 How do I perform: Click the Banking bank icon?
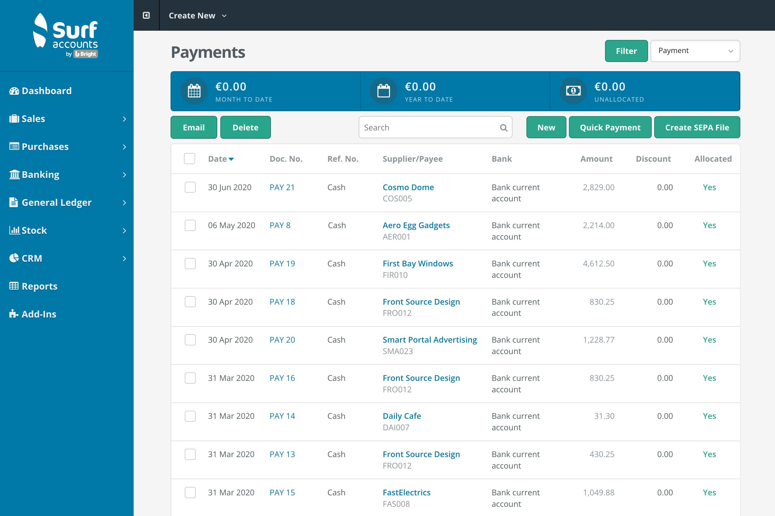click(x=14, y=175)
